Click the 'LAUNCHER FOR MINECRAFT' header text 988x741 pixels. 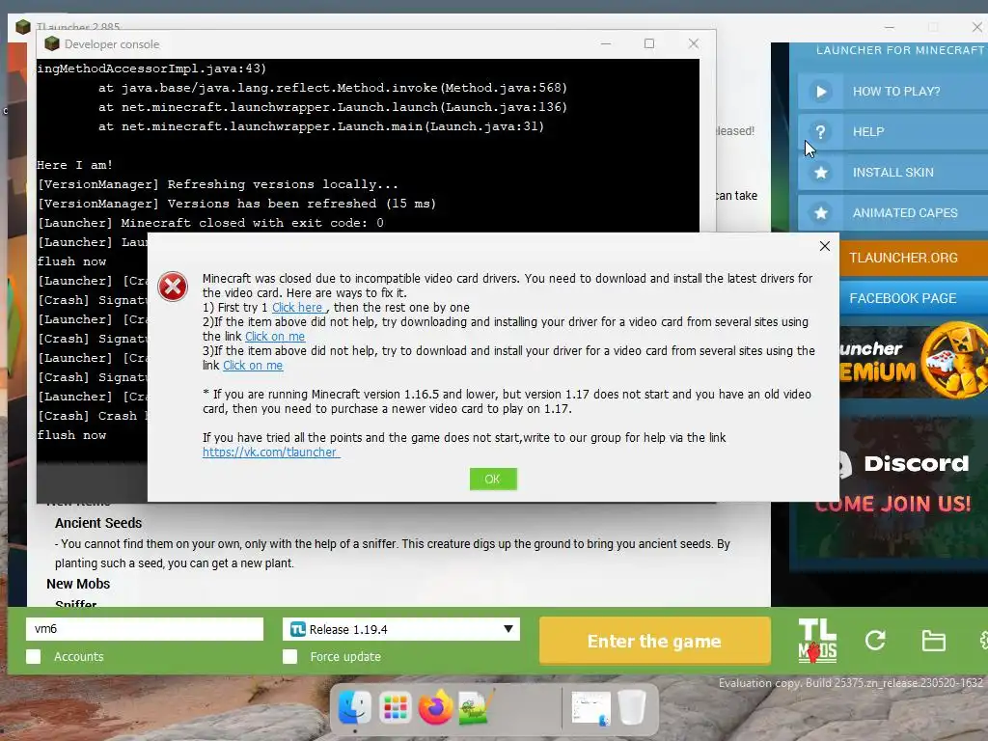click(x=900, y=50)
